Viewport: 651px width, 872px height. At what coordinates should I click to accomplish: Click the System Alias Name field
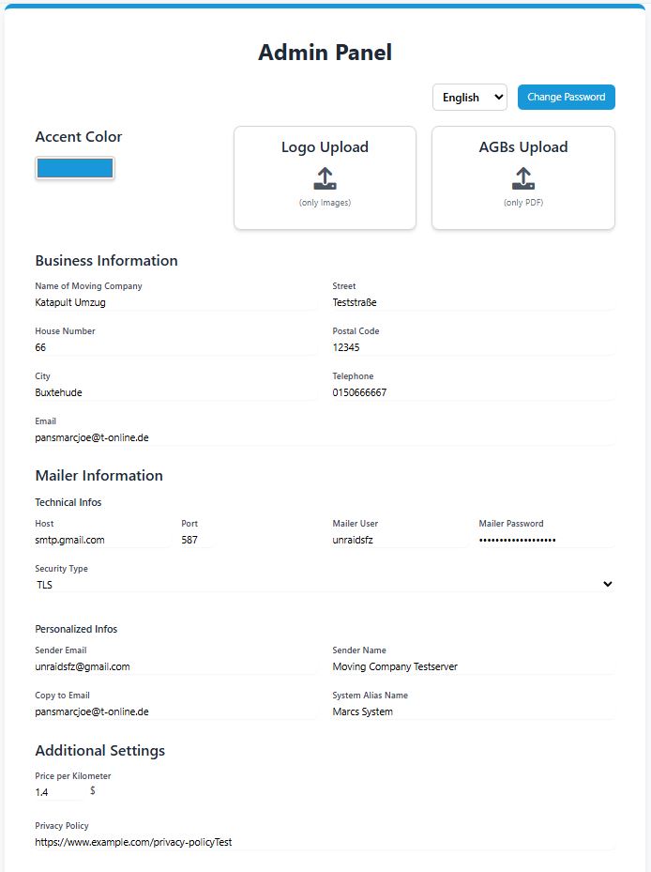[x=474, y=711]
